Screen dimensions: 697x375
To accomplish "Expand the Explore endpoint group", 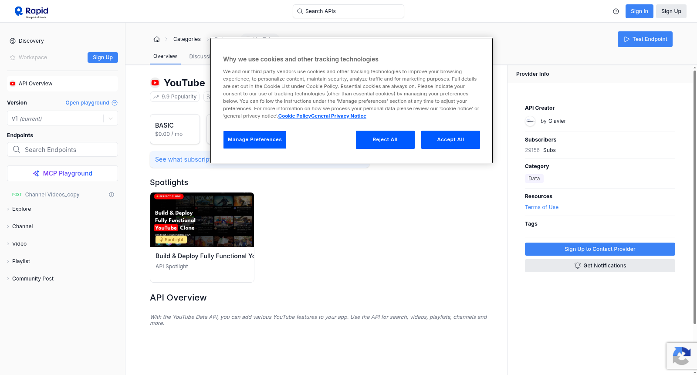I will (21, 209).
